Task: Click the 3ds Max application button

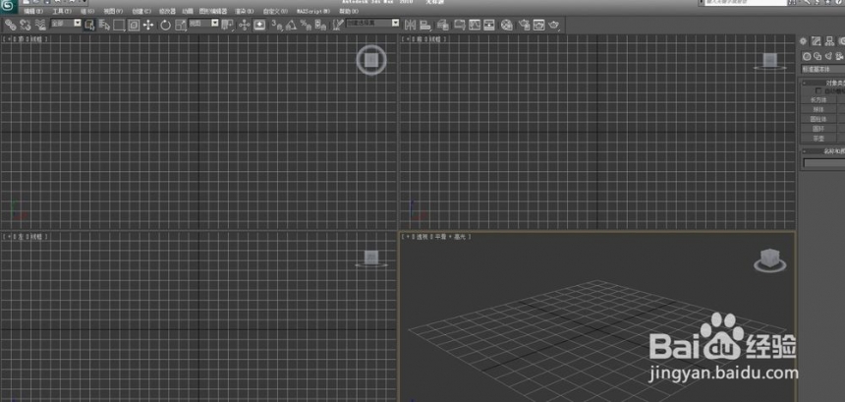Action: [x=9, y=5]
